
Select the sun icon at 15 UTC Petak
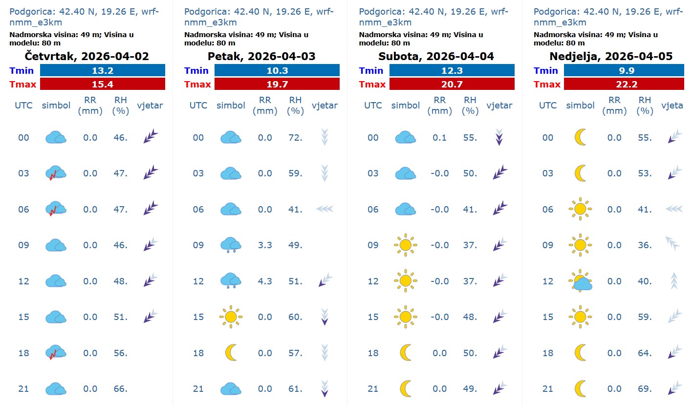pyautogui.click(x=231, y=317)
